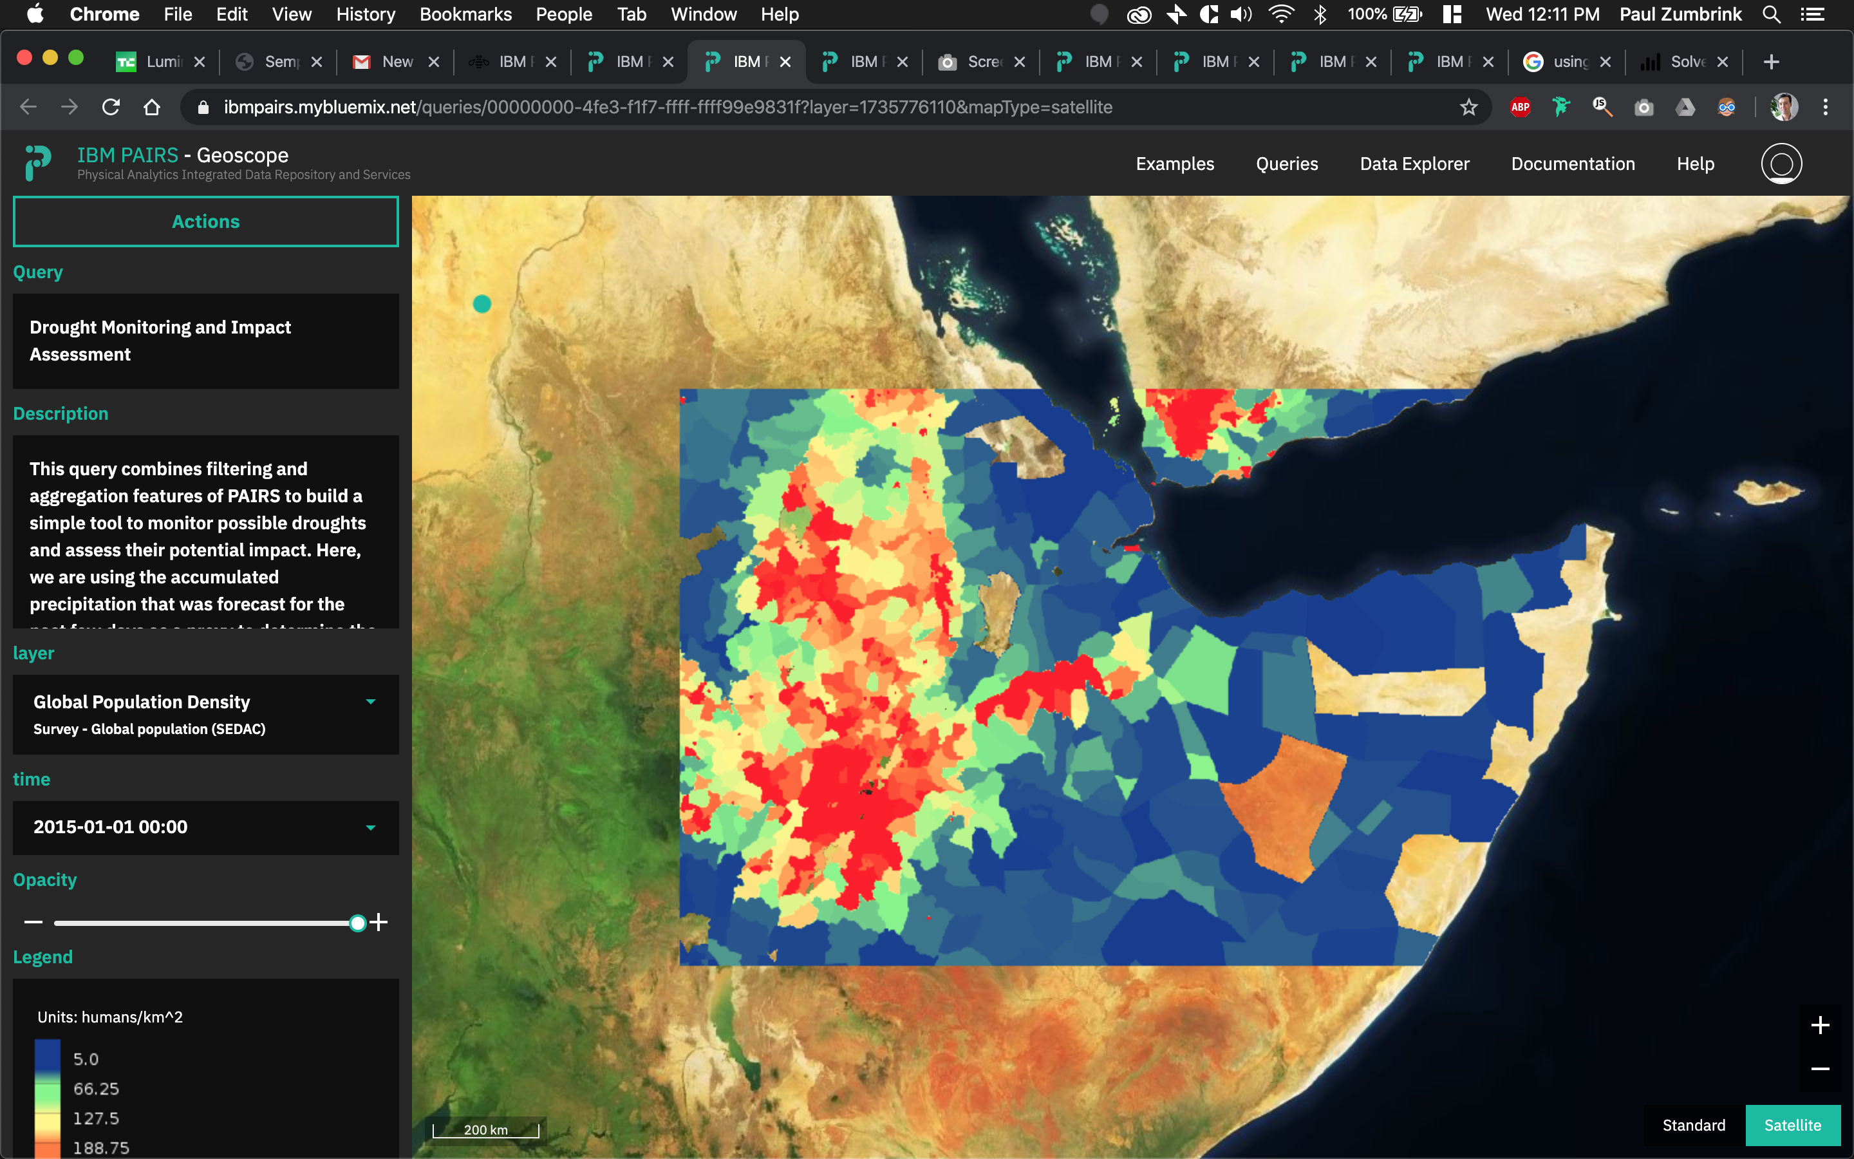Open the Queries navigation item
1854x1159 pixels.
coord(1286,164)
